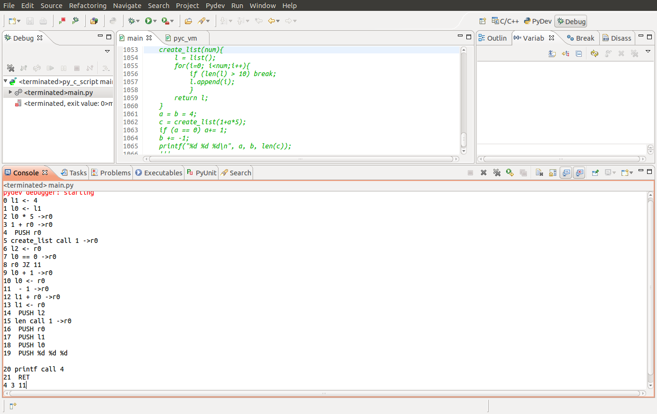
Task: Expand the terminated main.py tree node
Action: pos(10,92)
